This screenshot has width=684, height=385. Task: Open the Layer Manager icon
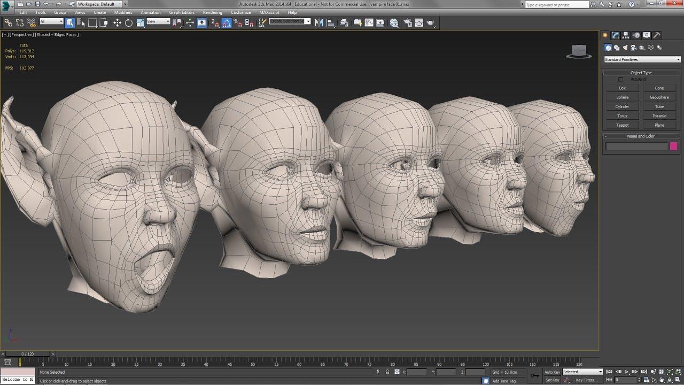(x=345, y=22)
